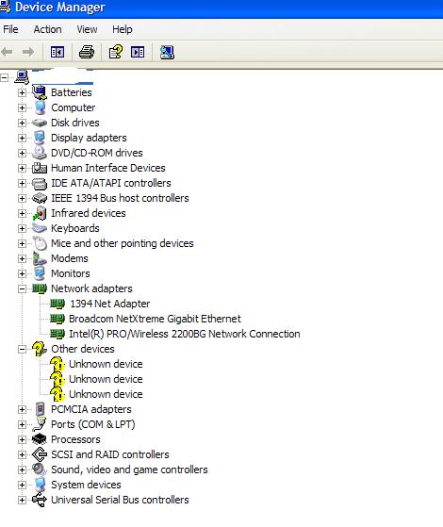Collapse the Other devices node

pyautogui.click(x=22, y=349)
